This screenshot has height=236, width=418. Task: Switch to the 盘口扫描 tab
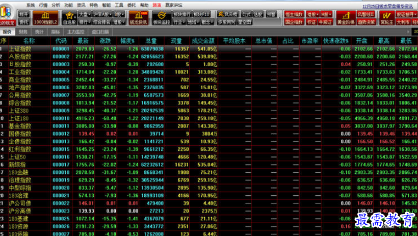[100, 32]
